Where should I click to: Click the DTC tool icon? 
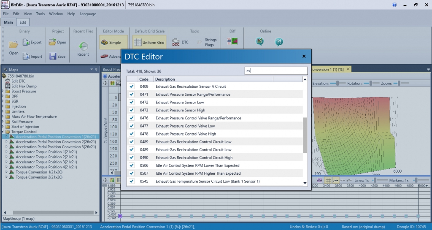coord(176,42)
